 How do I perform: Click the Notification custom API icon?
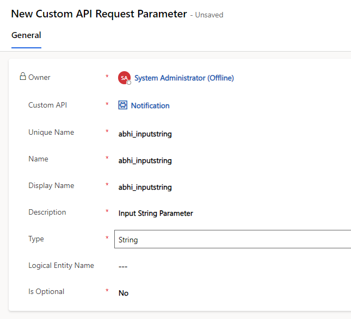[122, 105]
